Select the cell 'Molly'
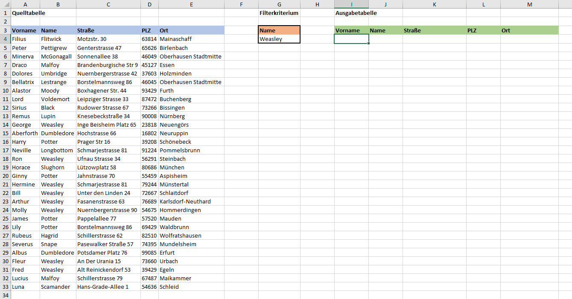572x299 pixels. pyautogui.click(x=26, y=210)
